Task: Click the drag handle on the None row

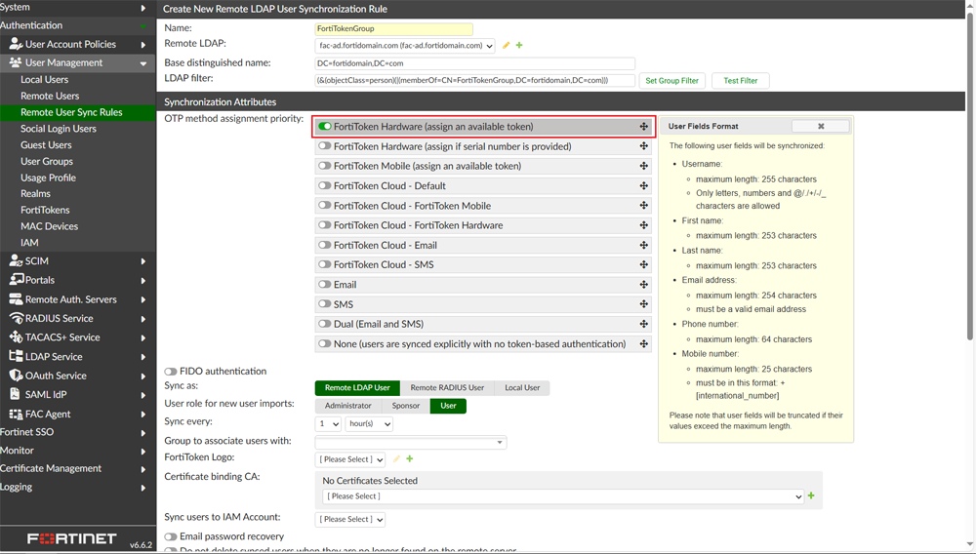Action: tap(643, 344)
